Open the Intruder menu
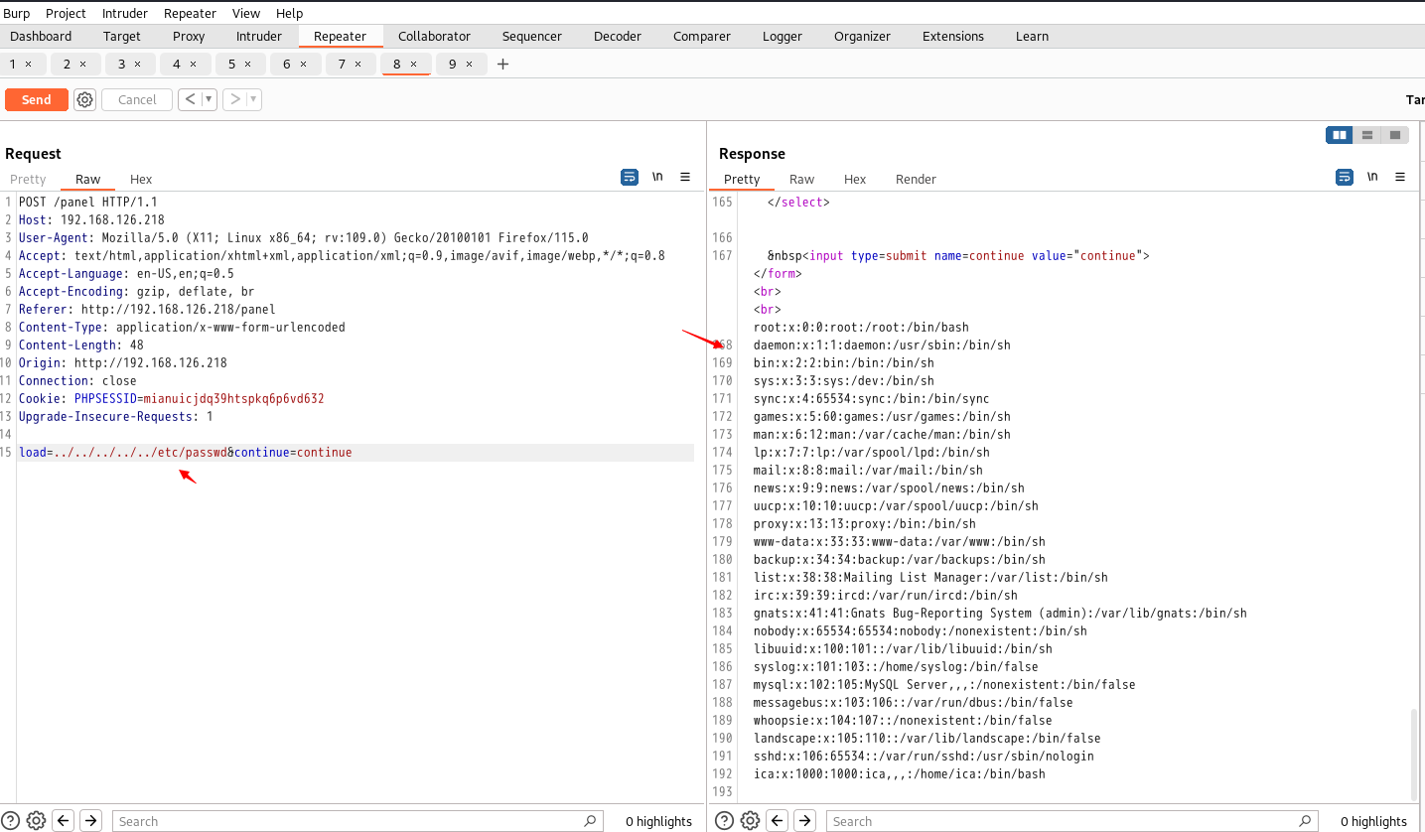Viewport: 1425px width, 832px height. click(125, 13)
